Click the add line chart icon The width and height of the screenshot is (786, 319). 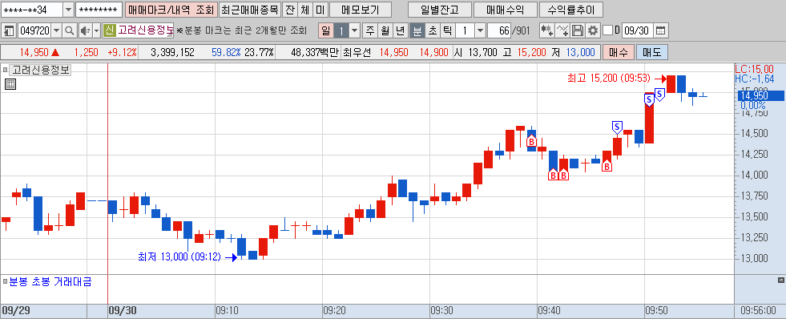point(562,30)
